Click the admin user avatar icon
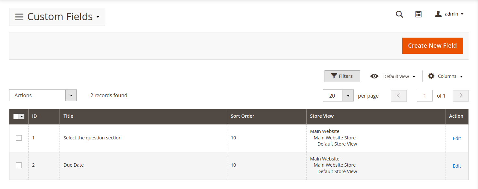The image size is (478, 189). [x=438, y=14]
